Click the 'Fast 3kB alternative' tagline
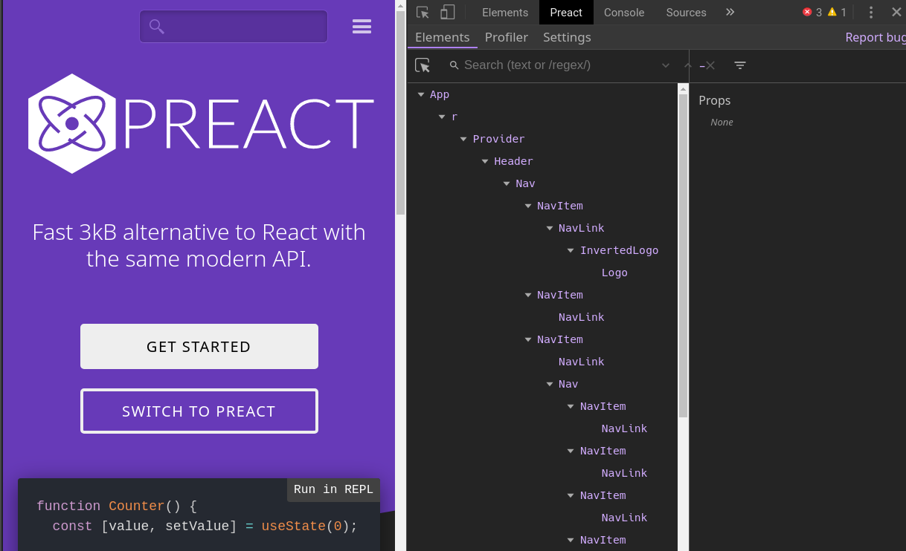 (x=199, y=245)
